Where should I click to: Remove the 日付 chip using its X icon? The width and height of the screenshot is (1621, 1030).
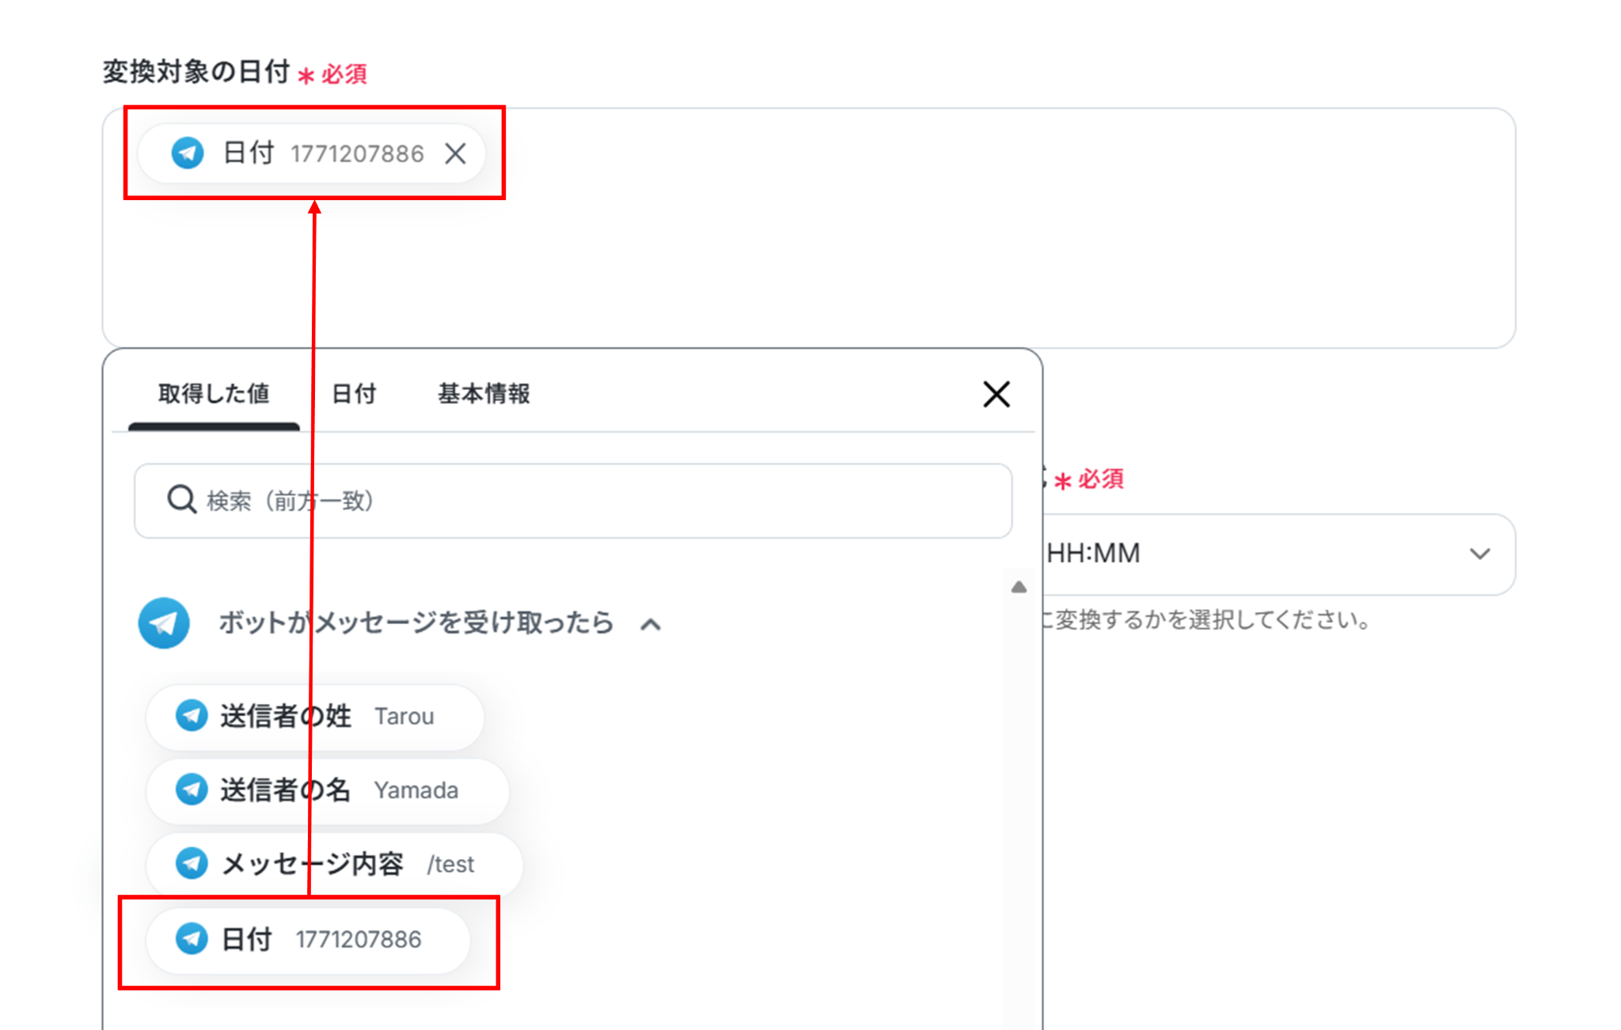click(x=455, y=153)
